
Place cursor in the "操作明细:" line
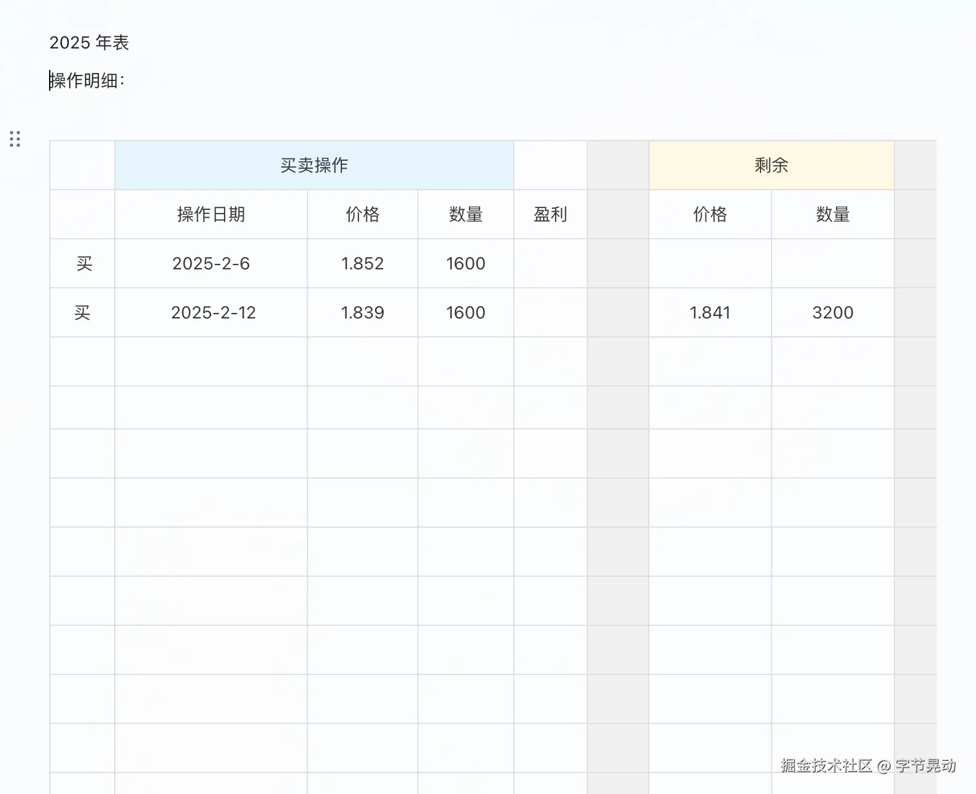[87, 81]
